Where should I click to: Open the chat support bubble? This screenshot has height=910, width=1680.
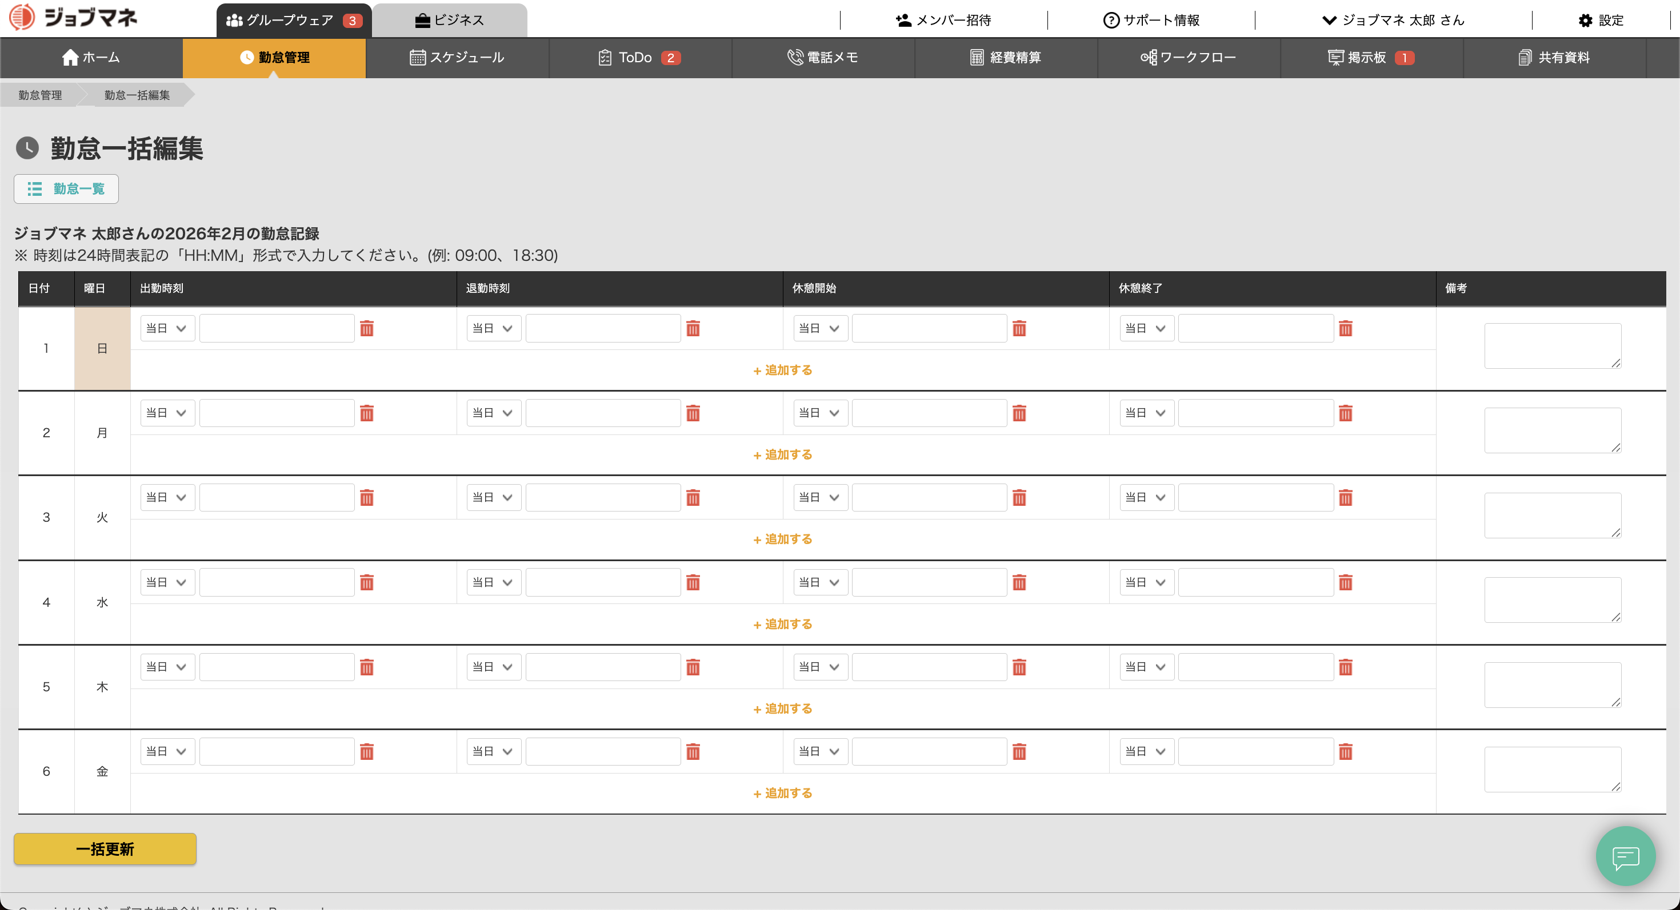pyautogui.click(x=1625, y=856)
